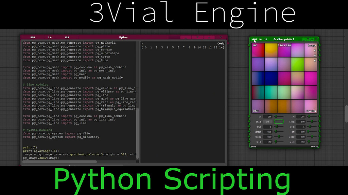Click the G channel output on Gradient palette
Viewport: 348px width, 195px height.
coord(315,56)
